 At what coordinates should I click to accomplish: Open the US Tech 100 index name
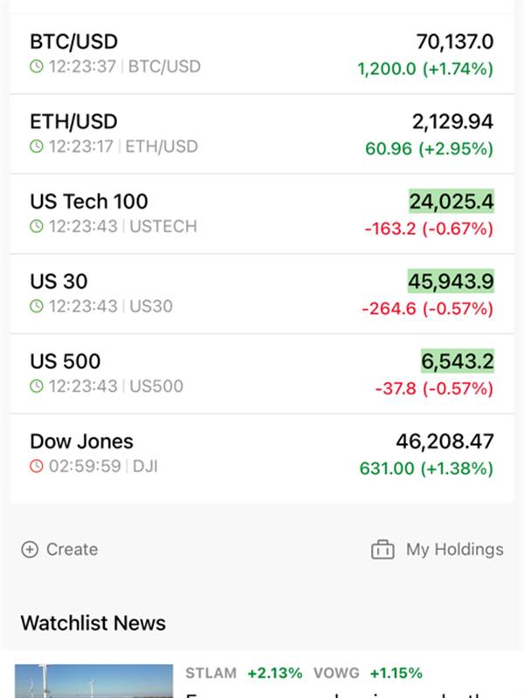89,202
